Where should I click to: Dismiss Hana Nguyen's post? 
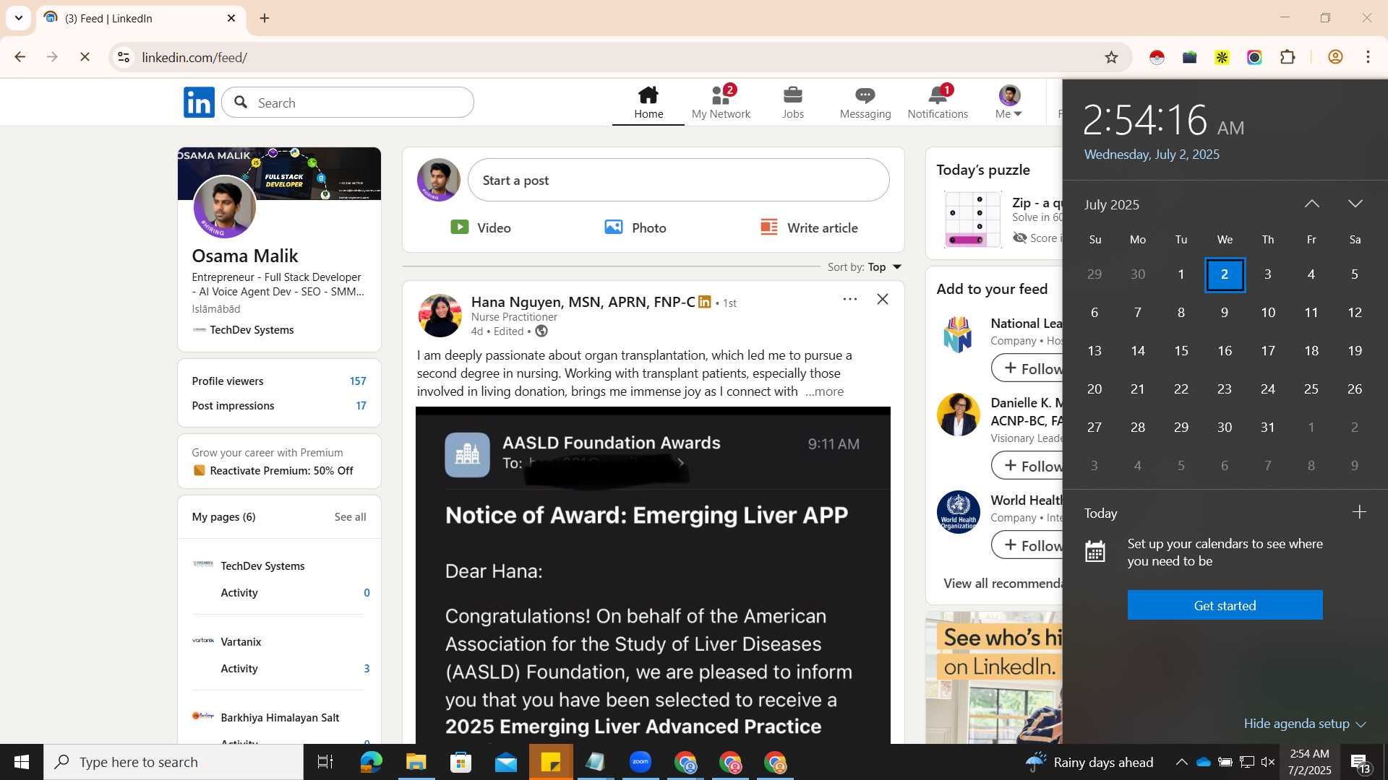883,299
